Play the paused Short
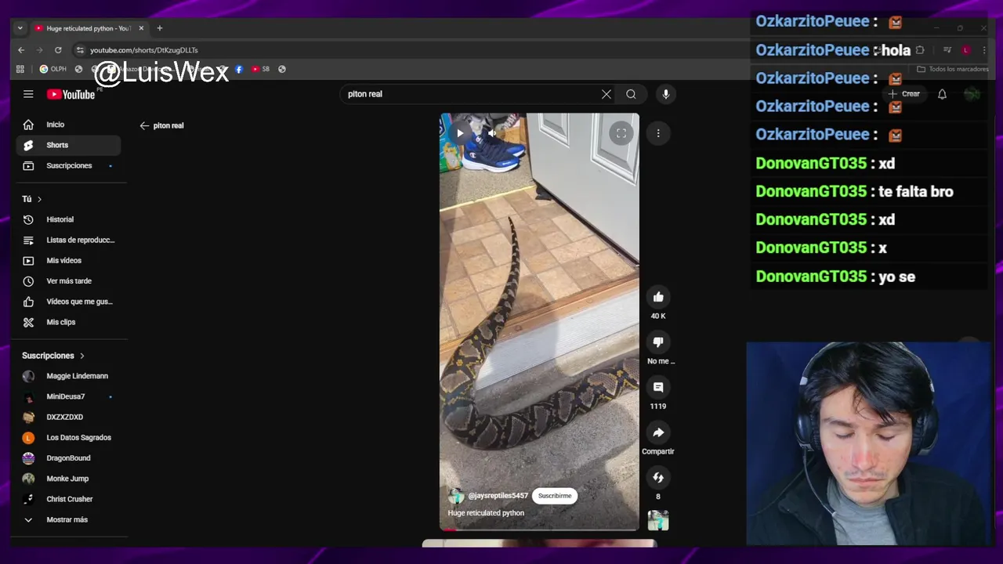The height and width of the screenshot is (564, 1003). pyautogui.click(x=460, y=133)
